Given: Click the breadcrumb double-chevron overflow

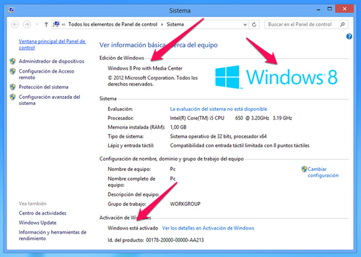Looking at the screenshot, I should (x=63, y=24).
